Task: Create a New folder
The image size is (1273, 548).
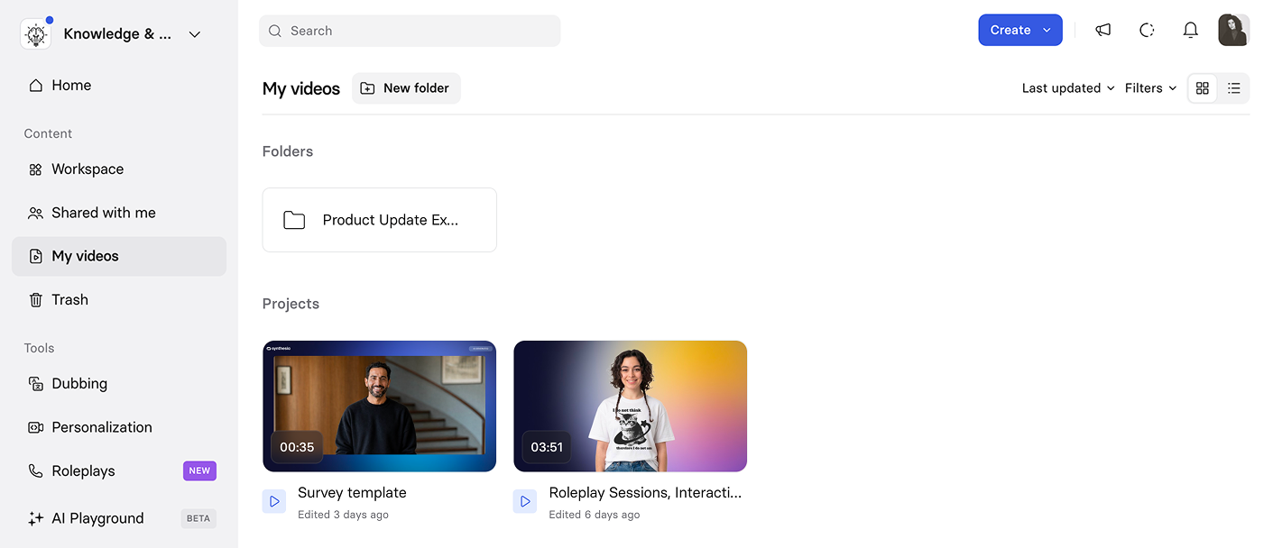Action: click(406, 88)
